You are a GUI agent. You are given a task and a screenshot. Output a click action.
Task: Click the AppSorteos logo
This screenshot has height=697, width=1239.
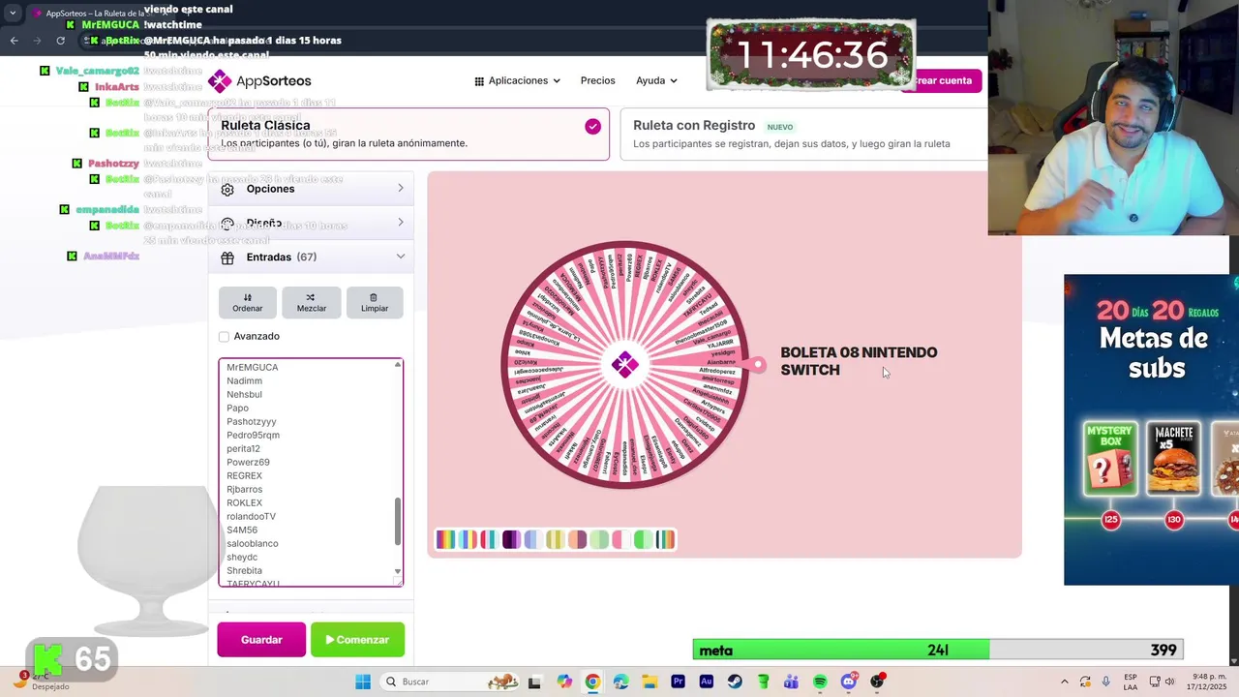(x=259, y=81)
